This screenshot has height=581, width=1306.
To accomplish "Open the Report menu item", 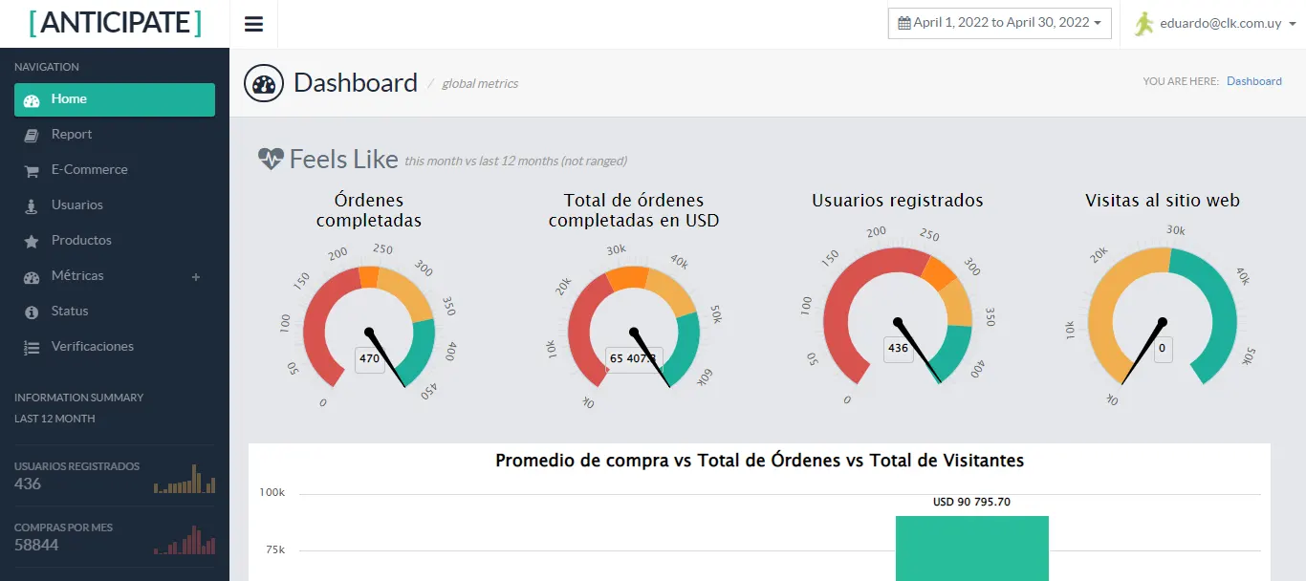I will 72,135.
